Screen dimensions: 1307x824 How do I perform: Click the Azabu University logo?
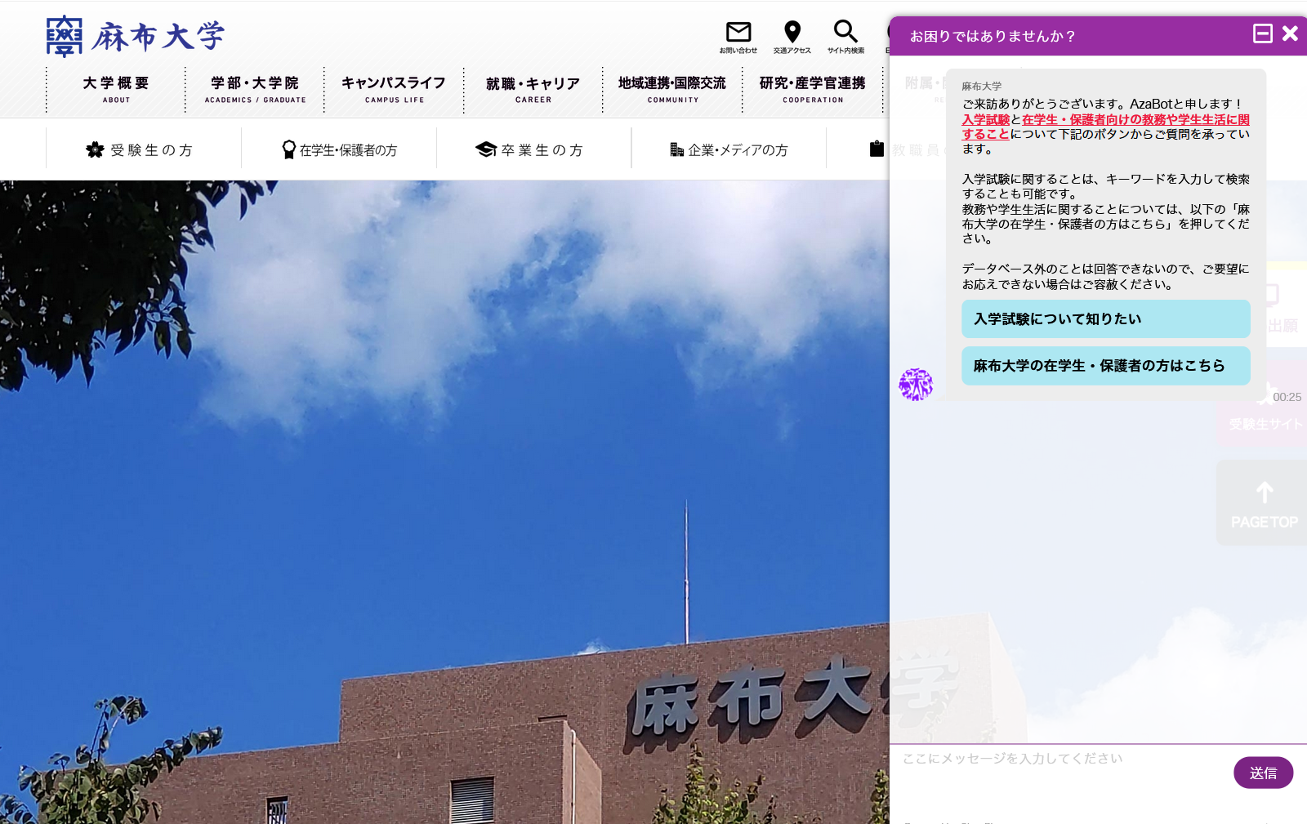point(135,36)
